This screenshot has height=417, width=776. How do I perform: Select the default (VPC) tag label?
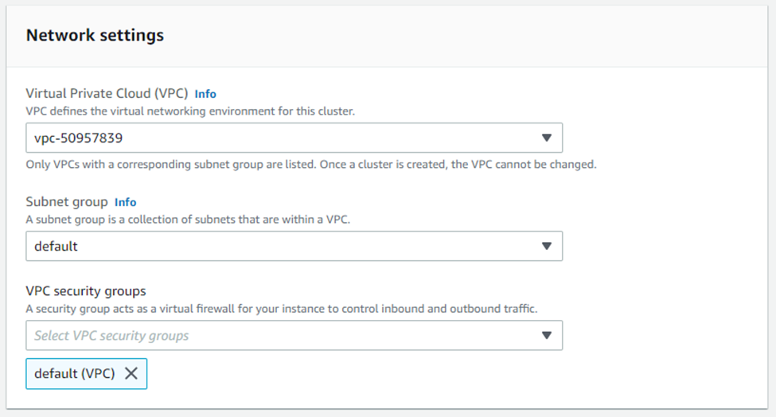click(x=74, y=373)
